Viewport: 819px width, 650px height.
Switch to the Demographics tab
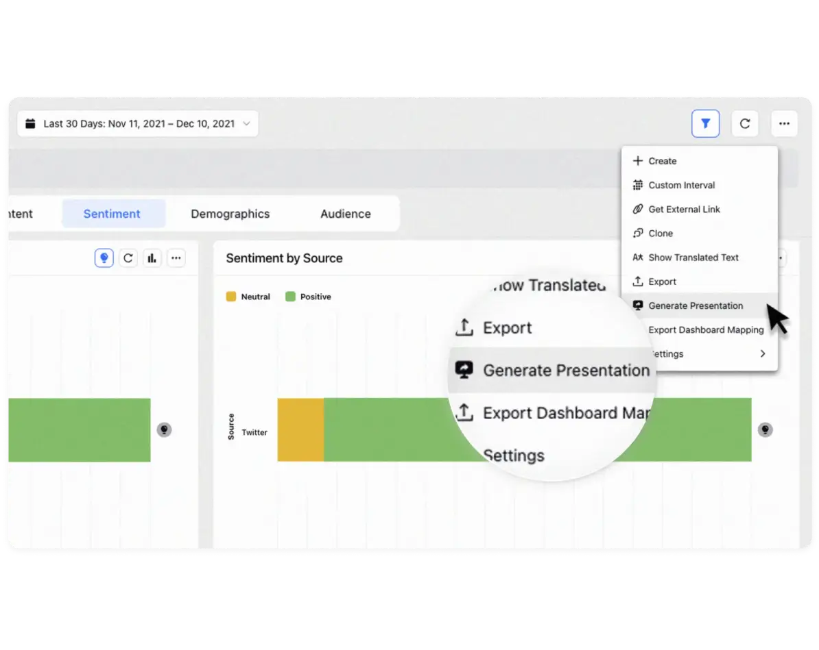(230, 213)
